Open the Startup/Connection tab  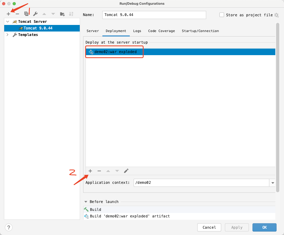click(200, 31)
